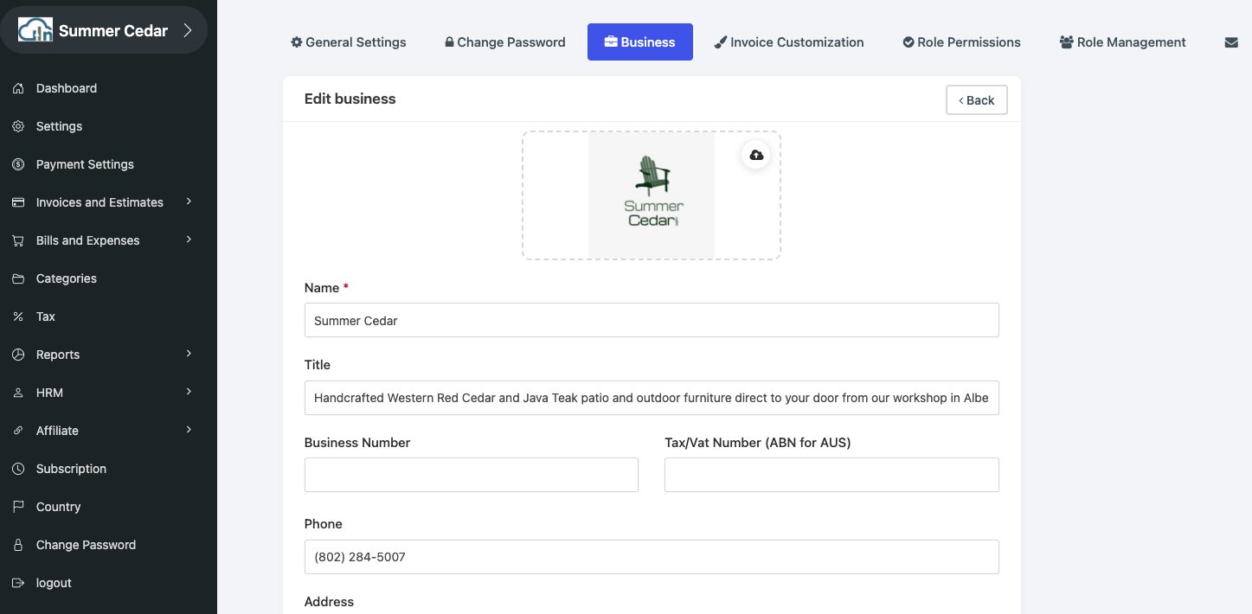Click the cloud upload logo icon

(756, 155)
